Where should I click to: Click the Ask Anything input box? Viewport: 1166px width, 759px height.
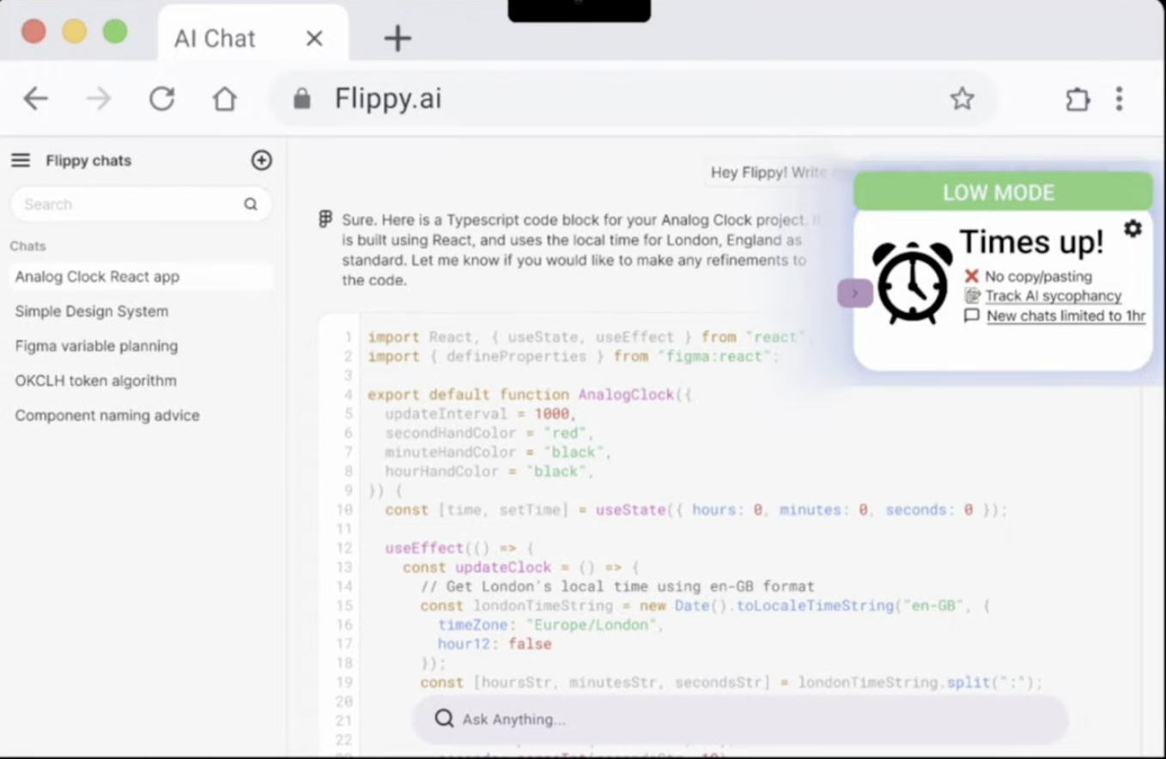coord(740,720)
